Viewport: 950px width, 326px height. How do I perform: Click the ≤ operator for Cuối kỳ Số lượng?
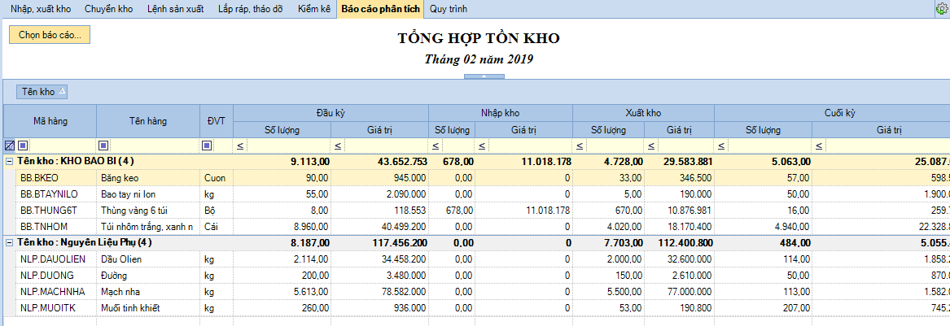721,146
